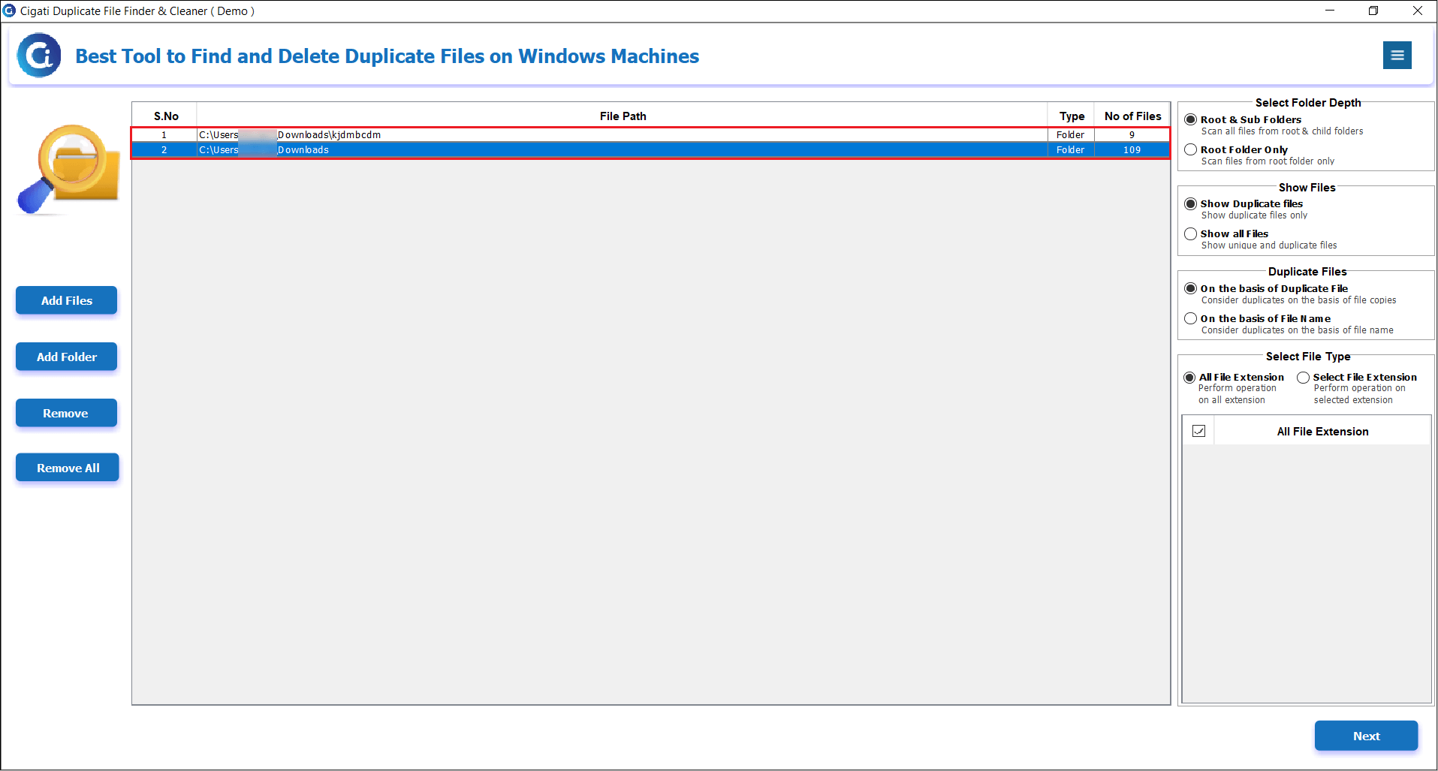Choose Select File Extension radio button
The height and width of the screenshot is (771, 1438).
[x=1303, y=377]
